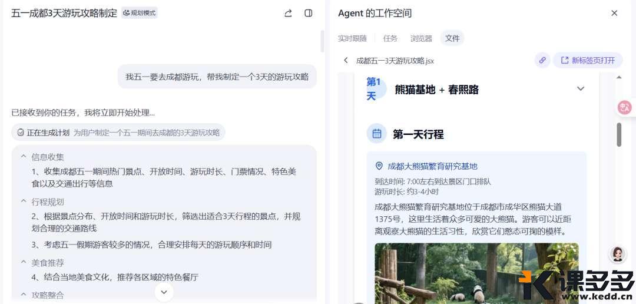Copy link with the purple link icon
636x304 pixels.
(x=542, y=61)
